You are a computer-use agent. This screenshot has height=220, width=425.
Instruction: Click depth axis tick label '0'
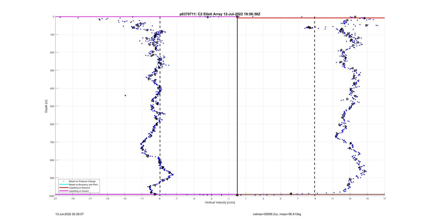coord(53,17)
